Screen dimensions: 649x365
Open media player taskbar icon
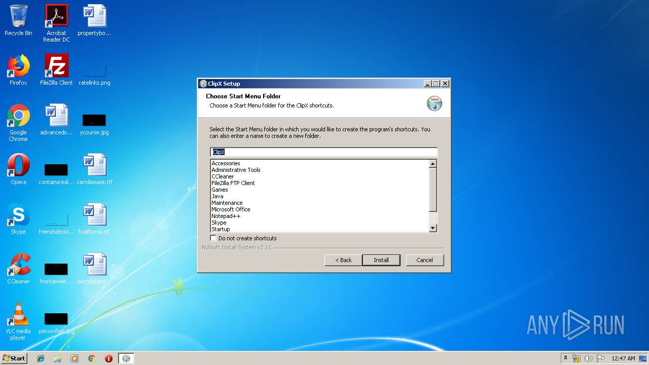(75, 358)
